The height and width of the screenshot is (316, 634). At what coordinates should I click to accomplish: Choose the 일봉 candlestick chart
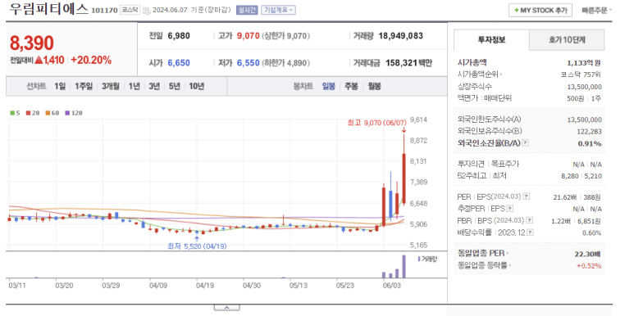pos(328,86)
